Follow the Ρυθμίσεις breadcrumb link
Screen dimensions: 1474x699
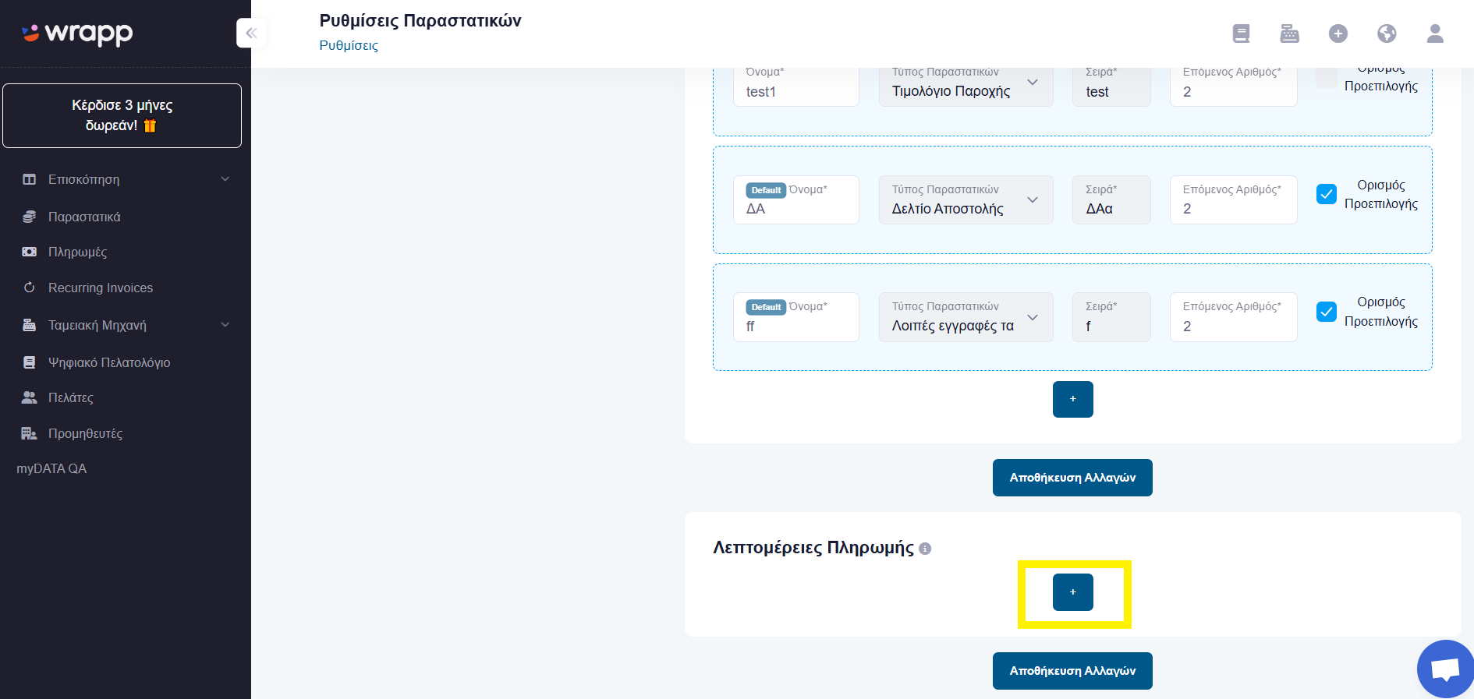click(x=349, y=45)
